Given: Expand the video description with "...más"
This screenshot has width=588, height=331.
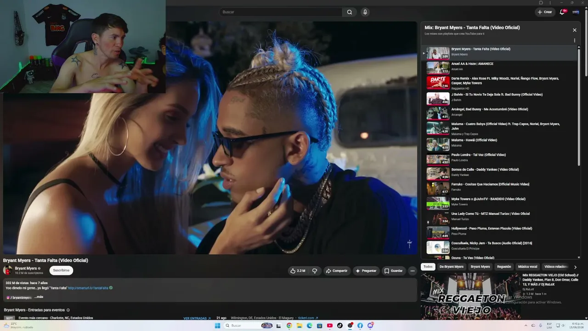Looking at the screenshot, I should (x=39, y=297).
